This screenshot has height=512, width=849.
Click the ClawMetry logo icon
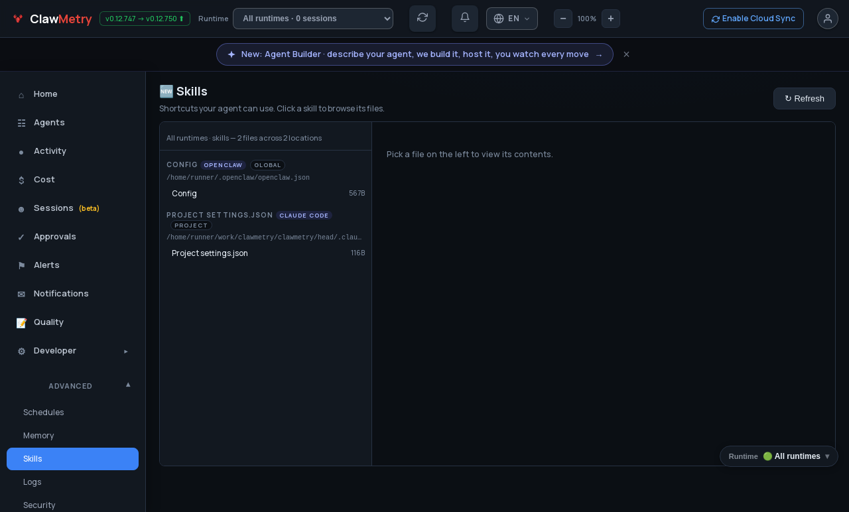tap(18, 19)
